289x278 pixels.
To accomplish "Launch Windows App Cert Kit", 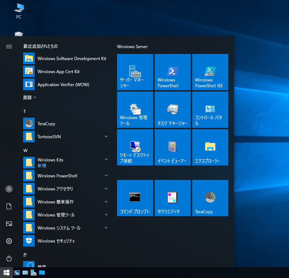I will coord(66,71).
